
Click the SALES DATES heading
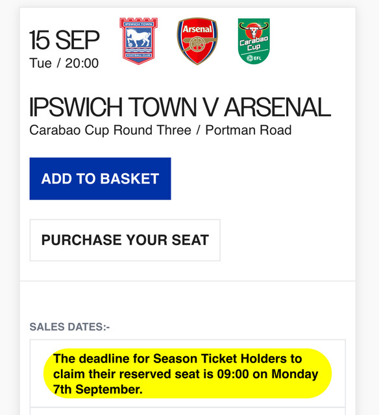pos(69,327)
